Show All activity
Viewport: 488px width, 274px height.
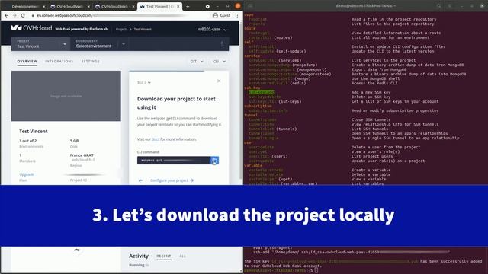click(x=183, y=256)
